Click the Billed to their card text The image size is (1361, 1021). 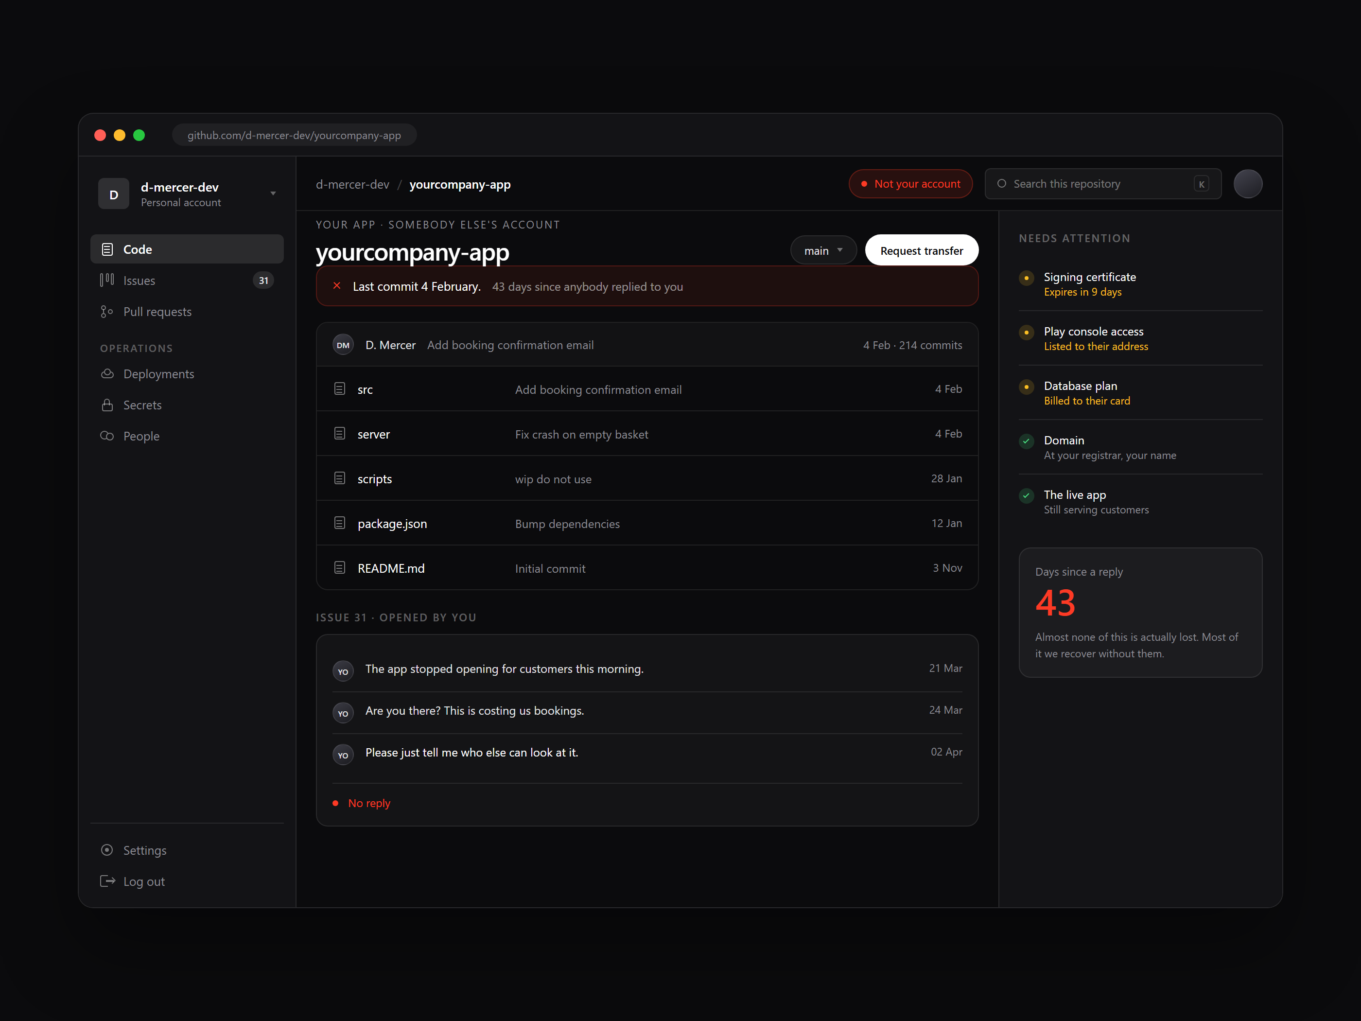coord(1086,401)
